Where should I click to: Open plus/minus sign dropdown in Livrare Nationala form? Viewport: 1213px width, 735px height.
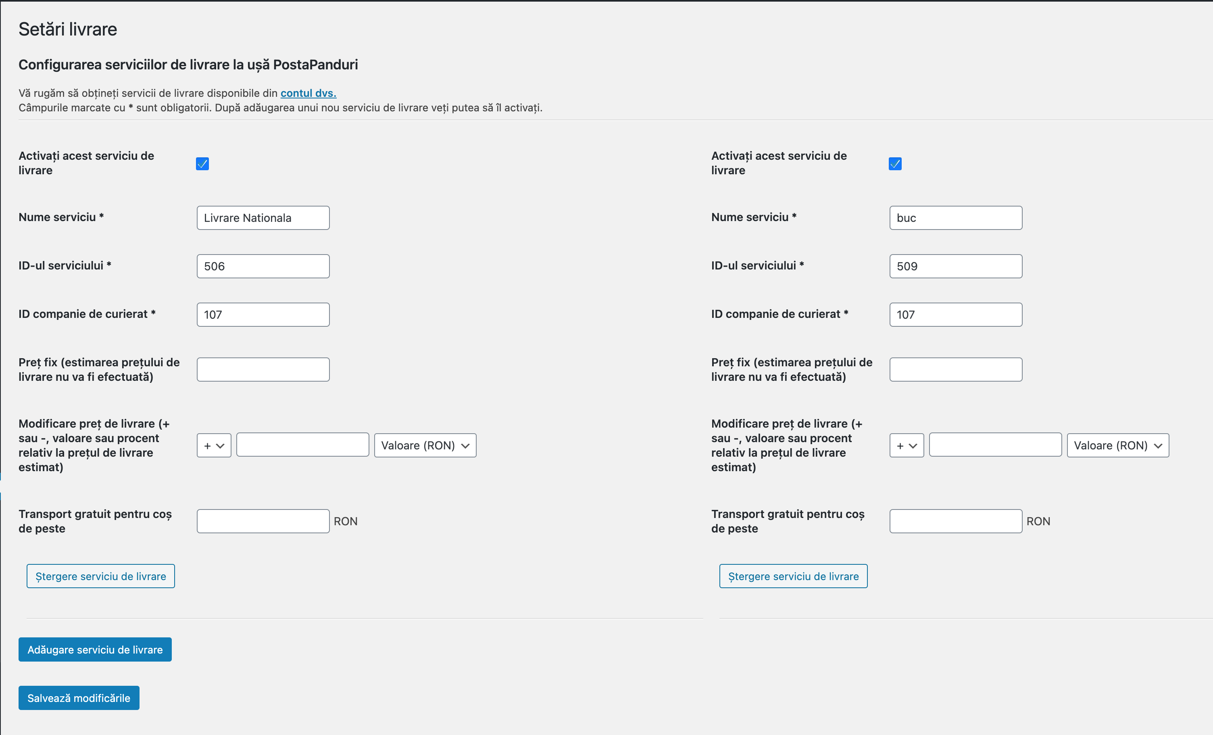click(x=214, y=445)
